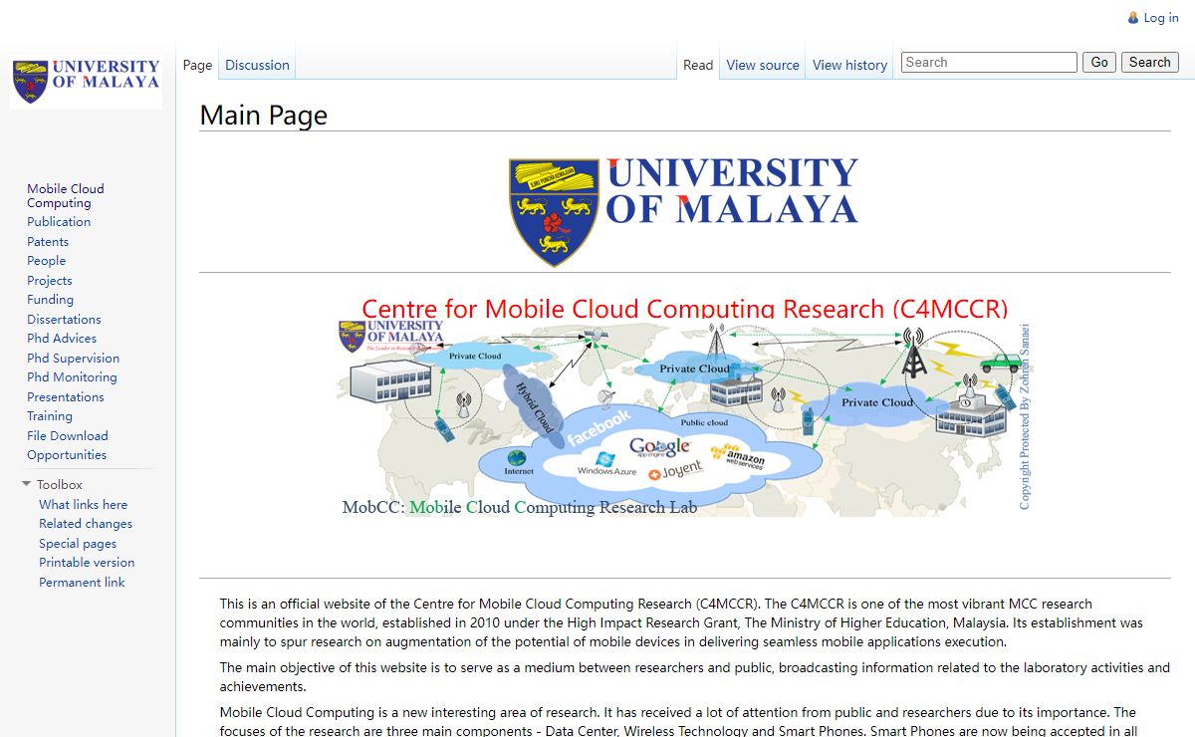Click the MobCC cloud computing diagram image
1195x737 pixels.
(x=684, y=418)
